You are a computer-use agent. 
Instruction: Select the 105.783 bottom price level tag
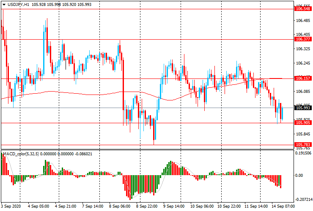pyautogui.click(x=303, y=145)
